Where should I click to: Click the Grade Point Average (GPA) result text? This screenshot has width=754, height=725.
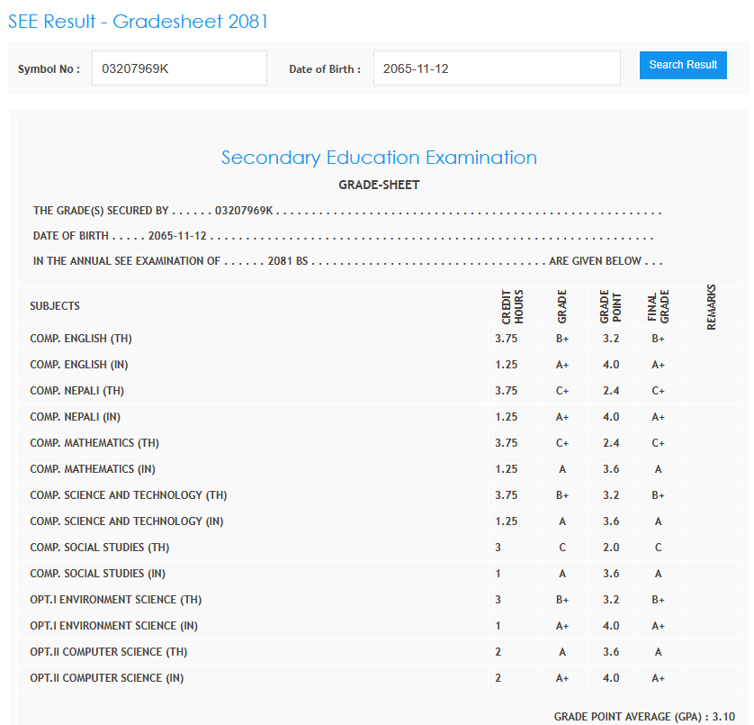pos(643,717)
